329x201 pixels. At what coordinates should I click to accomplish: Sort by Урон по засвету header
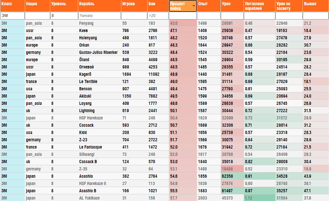[x=289, y=6]
